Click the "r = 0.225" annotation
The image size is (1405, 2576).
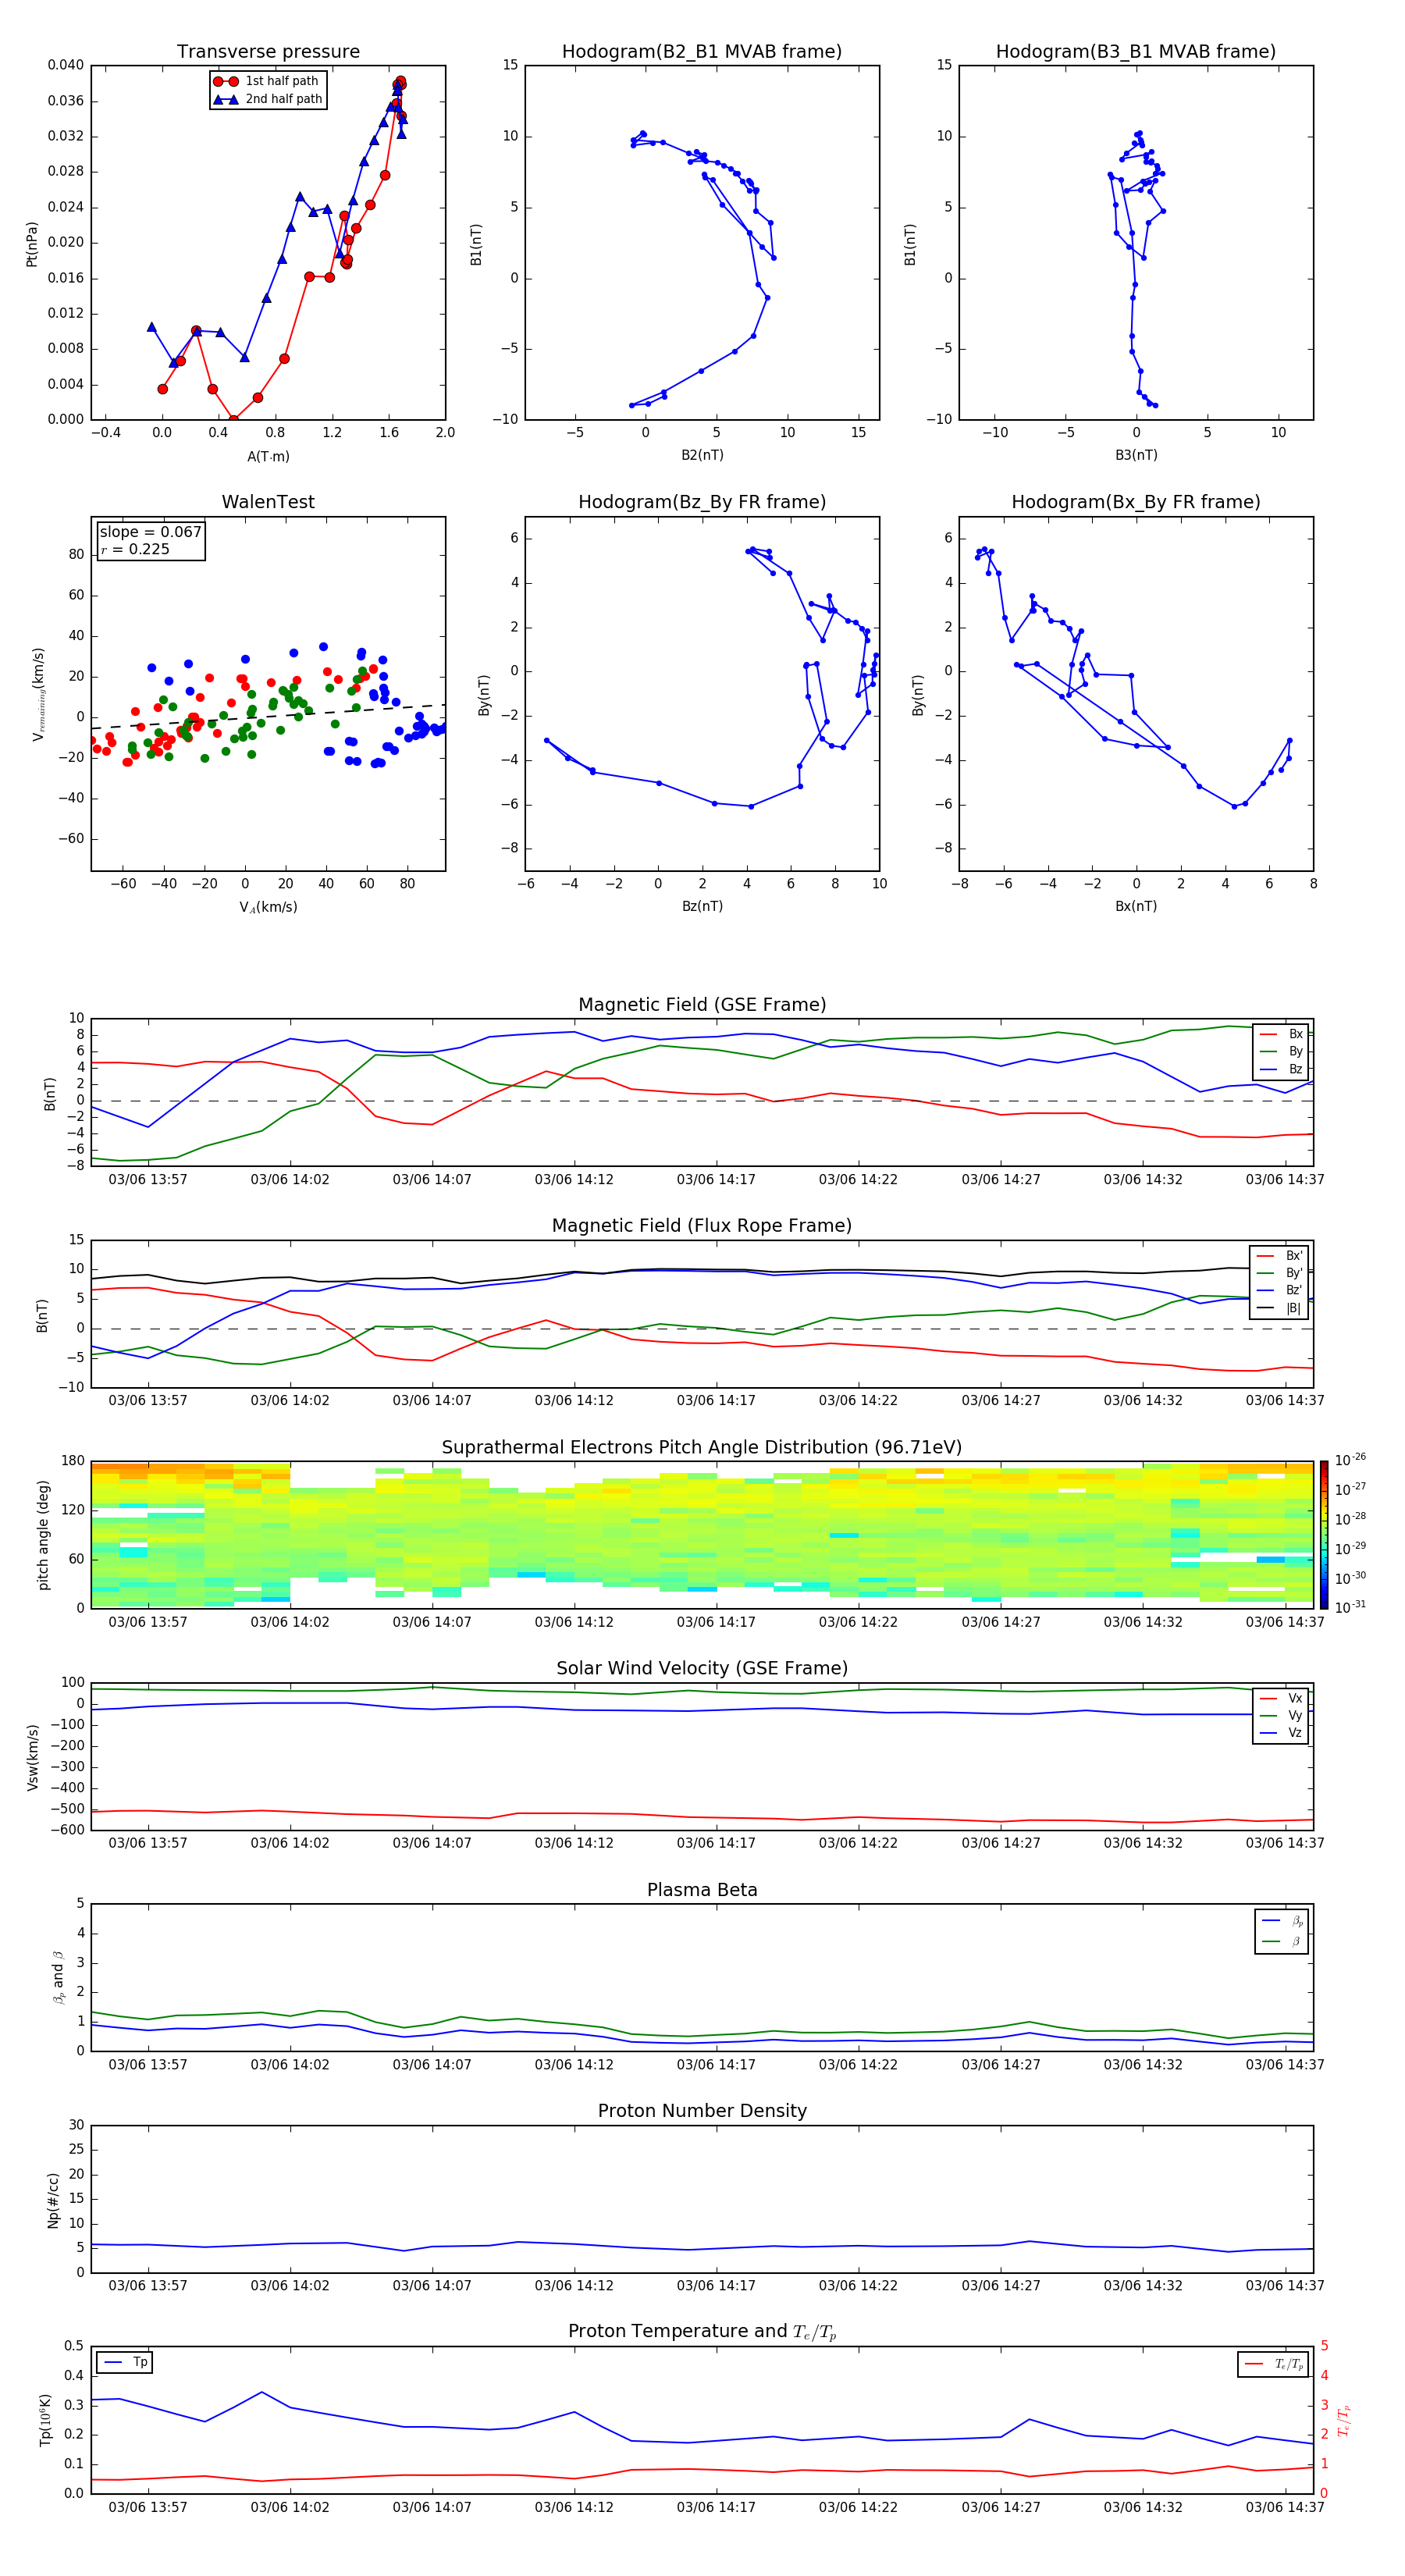click(x=135, y=549)
